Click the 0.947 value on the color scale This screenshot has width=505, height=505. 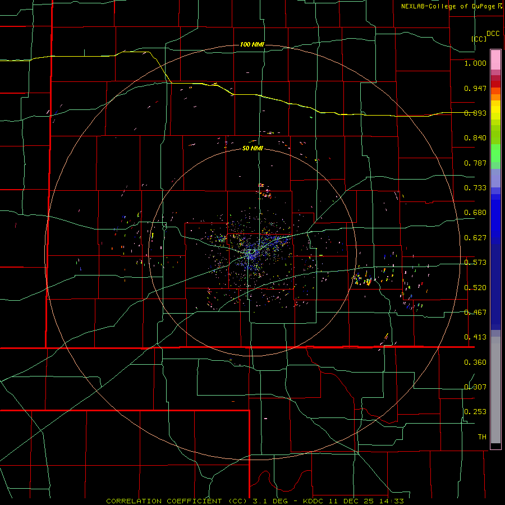475,88
